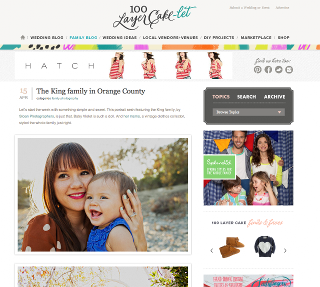Click Submit a Wedding or Event link
Screen dimensions: 320x287
coord(249,8)
